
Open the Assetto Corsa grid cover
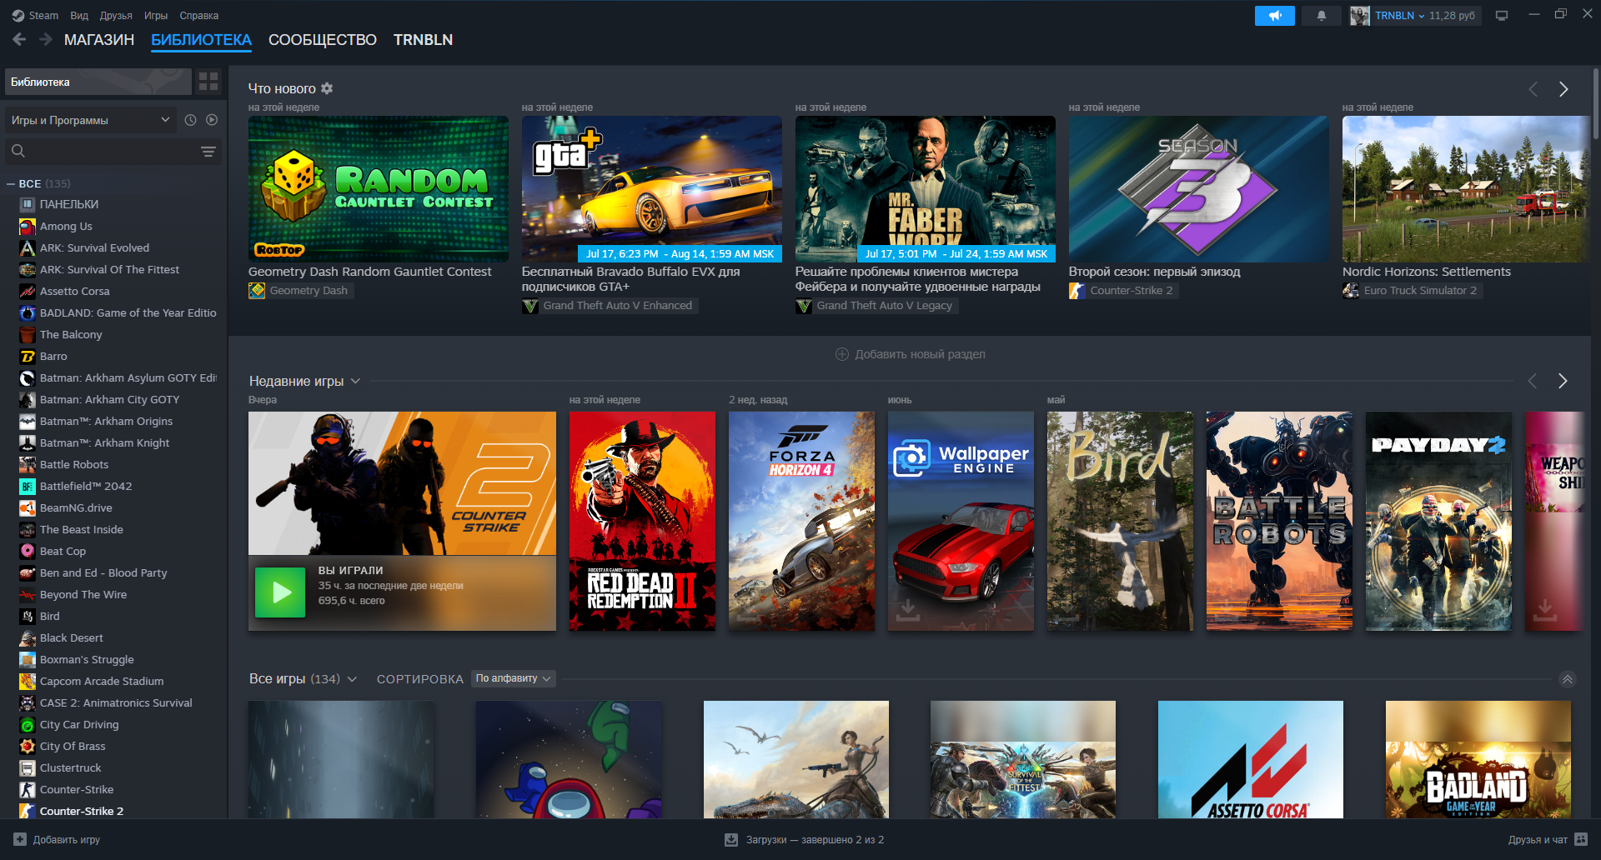(x=1251, y=759)
